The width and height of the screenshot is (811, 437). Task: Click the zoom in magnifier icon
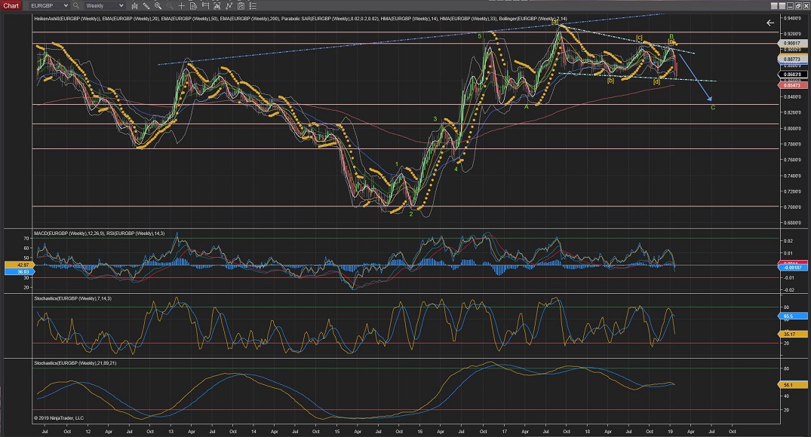(x=158, y=6)
